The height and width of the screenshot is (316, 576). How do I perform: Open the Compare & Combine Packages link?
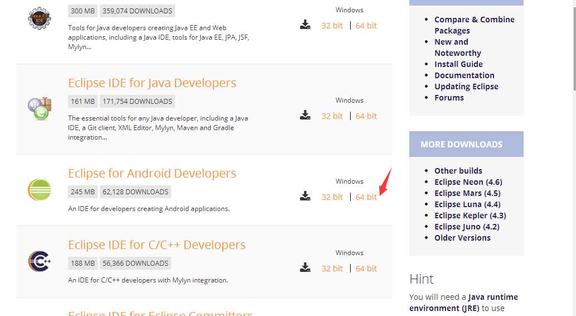[475, 25]
